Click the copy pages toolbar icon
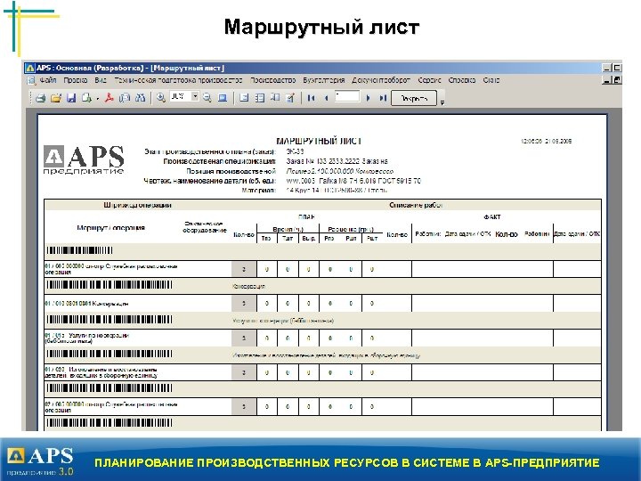641x481 pixels. point(125,98)
